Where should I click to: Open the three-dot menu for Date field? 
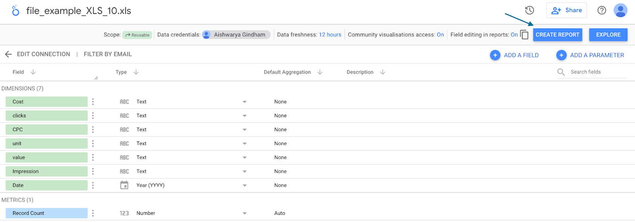tap(93, 186)
